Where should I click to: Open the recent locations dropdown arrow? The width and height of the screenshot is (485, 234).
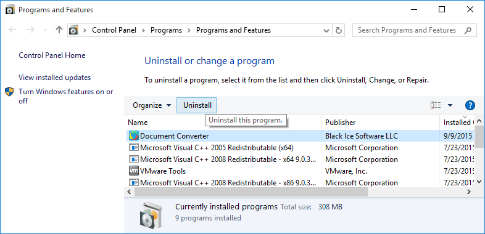pos(45,30)
